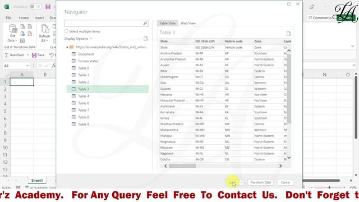This screenshot has height=202, width=359.
Task: Click preview scroll left arrow
Action: click(x=165, y=166)
